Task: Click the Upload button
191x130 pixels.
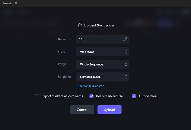Action: [109, 110]
